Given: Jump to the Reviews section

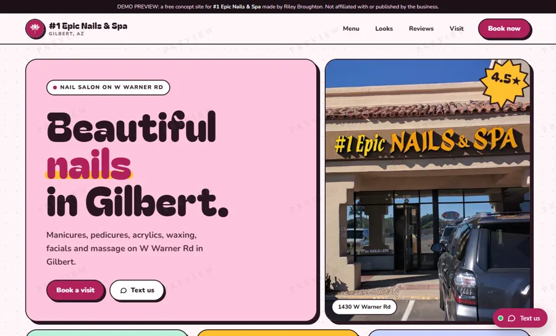Looking at the screenshot, I should (421, 28).
